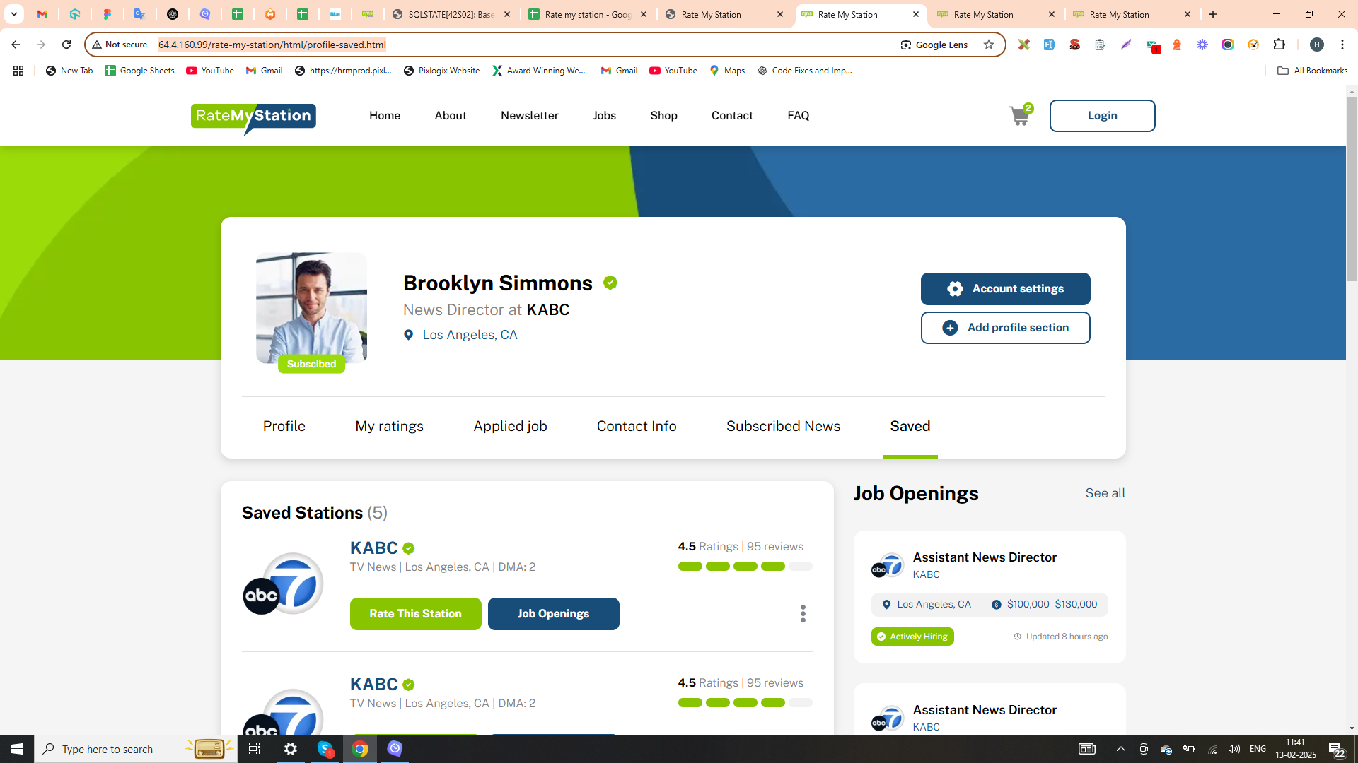Open Settings from the taskbar
Screen dimensions: 1358x763
tap(291, 749)
